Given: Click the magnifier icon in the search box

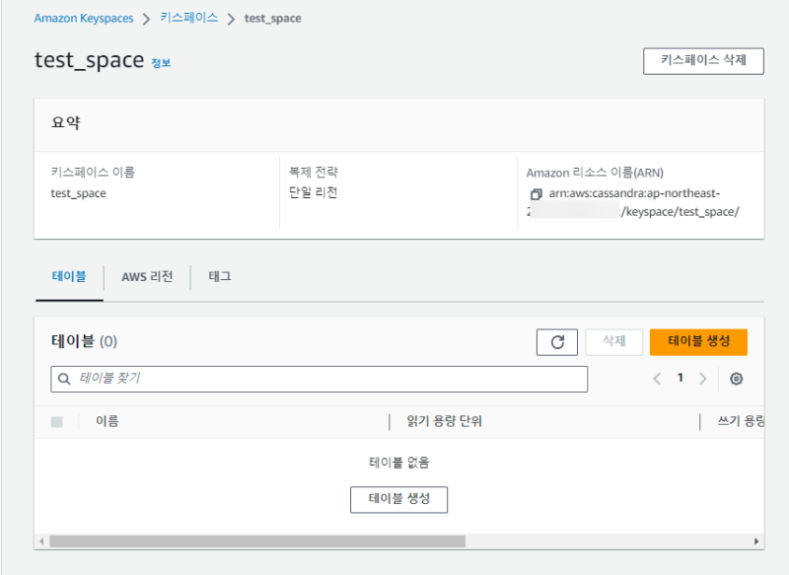Looking at the screenshot, I should coord(65,379).
